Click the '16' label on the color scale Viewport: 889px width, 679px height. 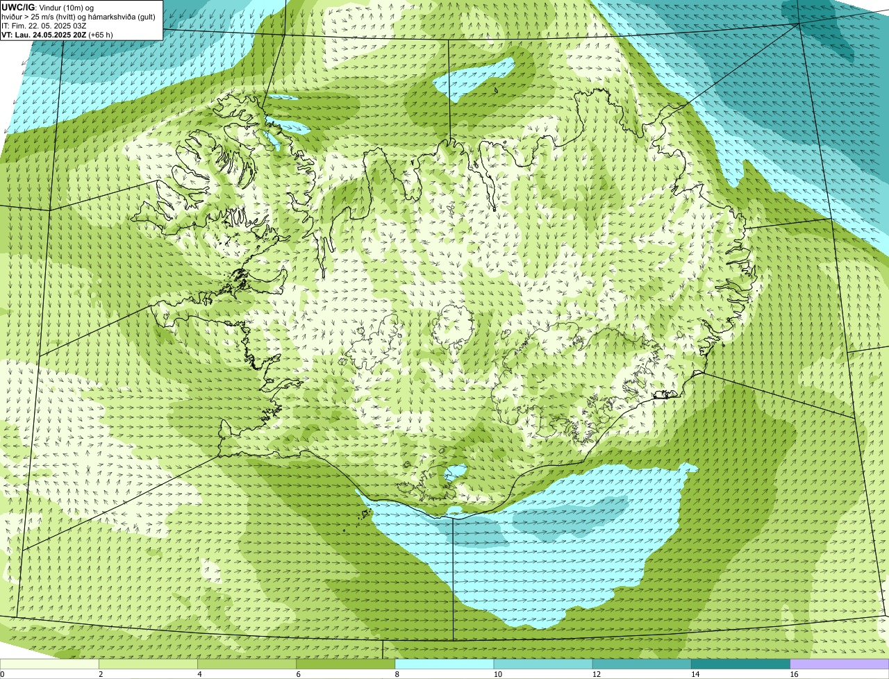(794, 674)
